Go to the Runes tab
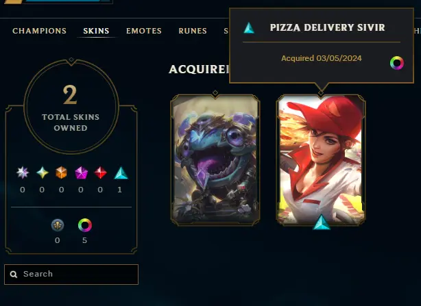Viewport: 421px width, 306px height. (x=193, y=31)
